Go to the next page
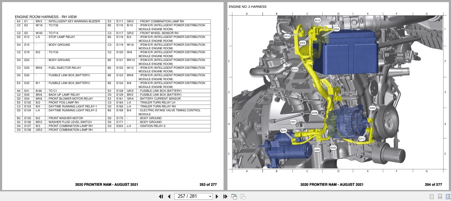This screenshot has width=451, height=201. tap(217, 196)
